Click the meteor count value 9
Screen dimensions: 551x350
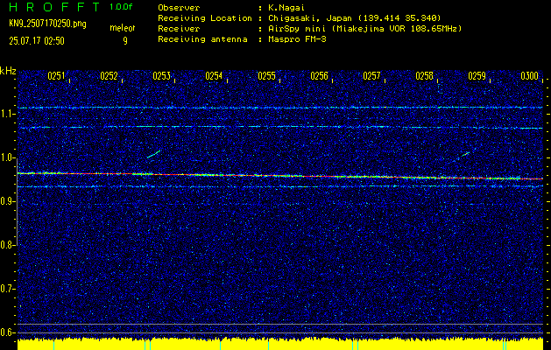coord(124,41)
